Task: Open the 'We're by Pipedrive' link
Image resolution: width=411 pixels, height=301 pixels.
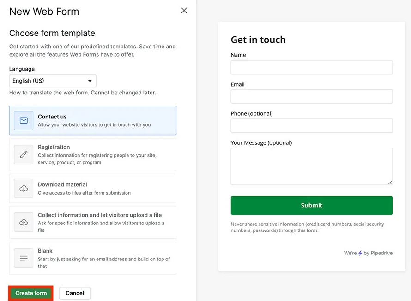Action: (x=368, y=253)
